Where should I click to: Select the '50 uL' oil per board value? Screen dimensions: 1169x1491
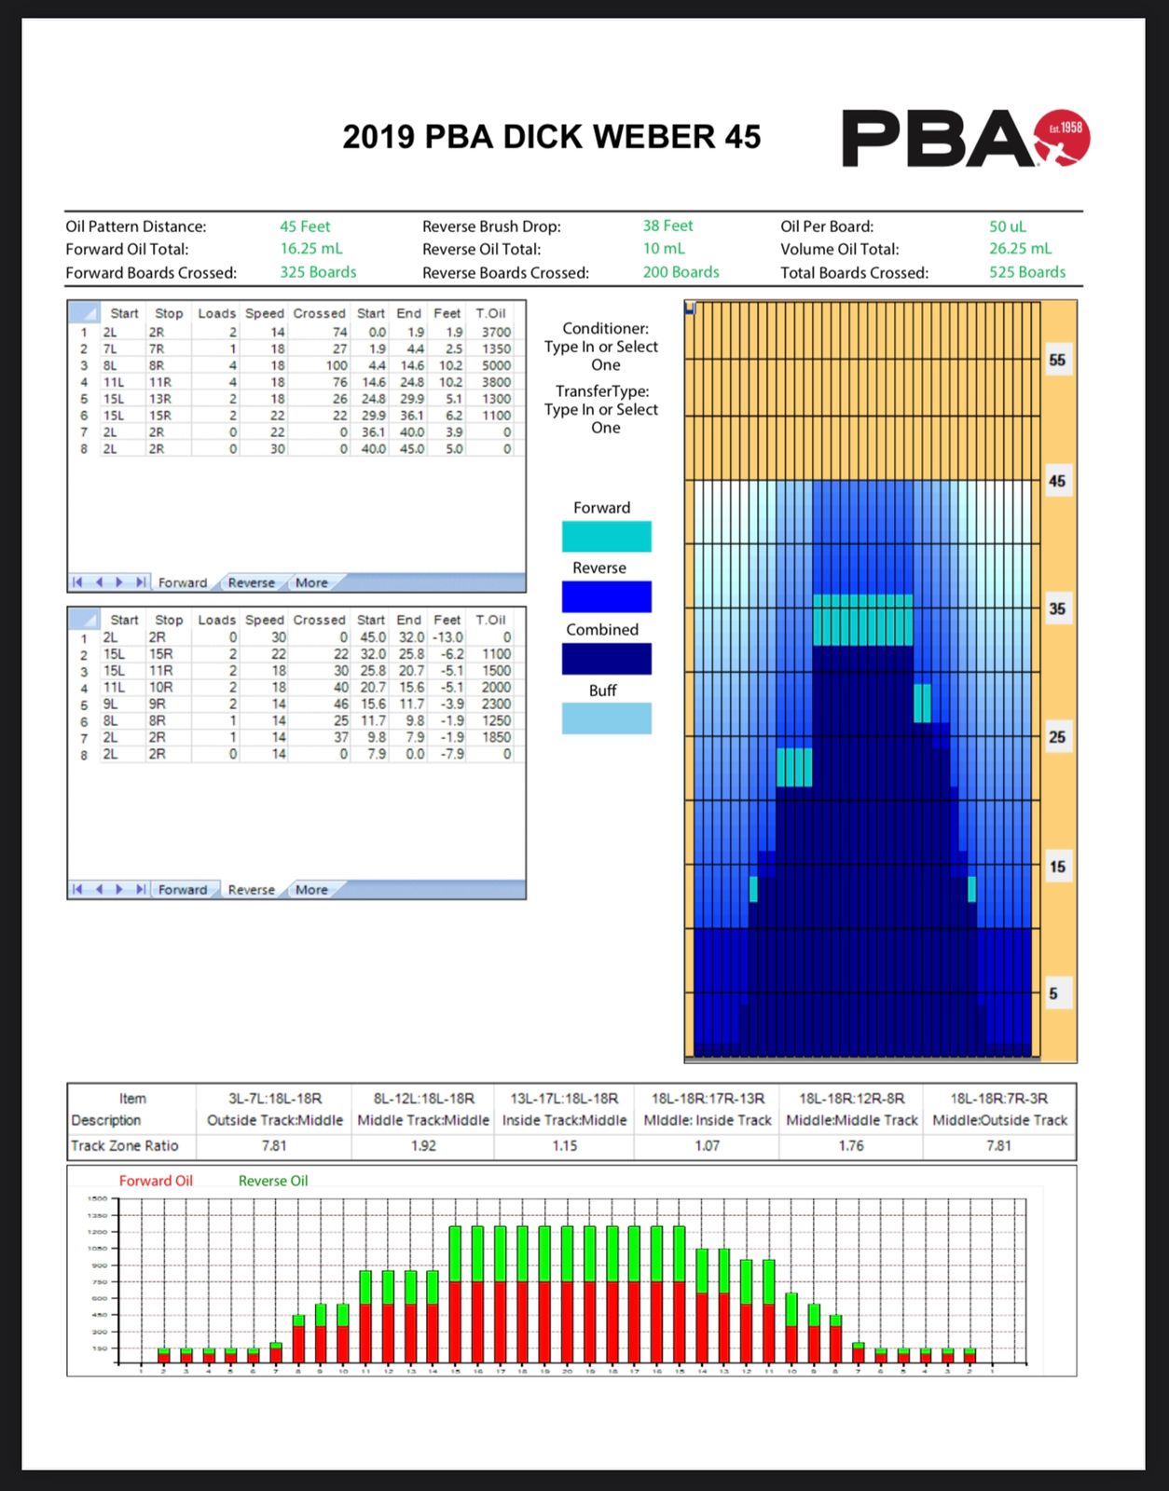(1008, 226)
